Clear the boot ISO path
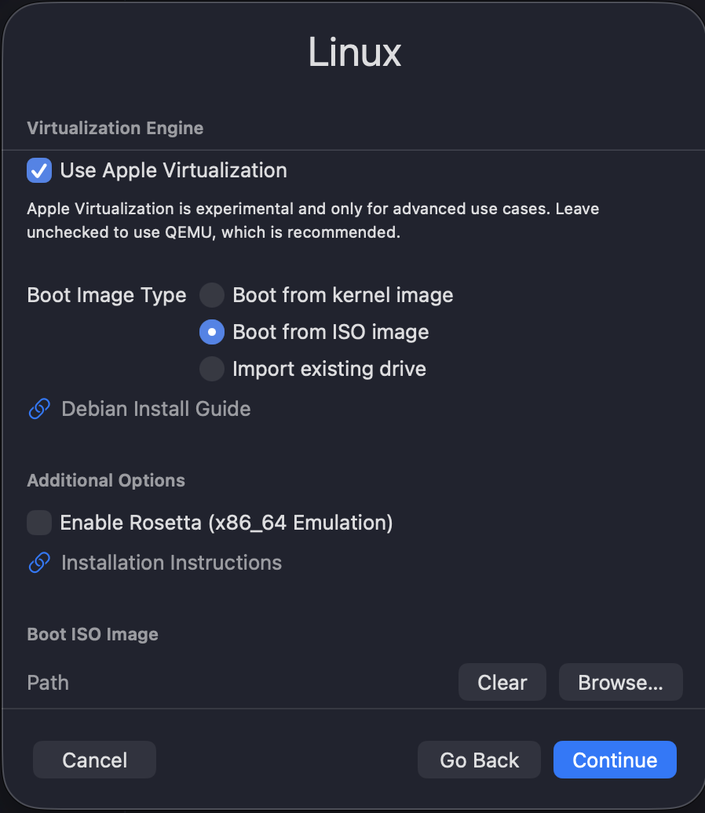 [x=502, y=682]
